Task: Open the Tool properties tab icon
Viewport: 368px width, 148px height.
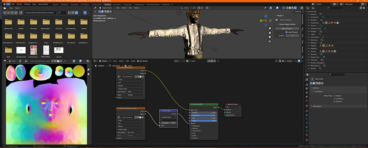Action: pyautogui.click(x=307, y=80)
